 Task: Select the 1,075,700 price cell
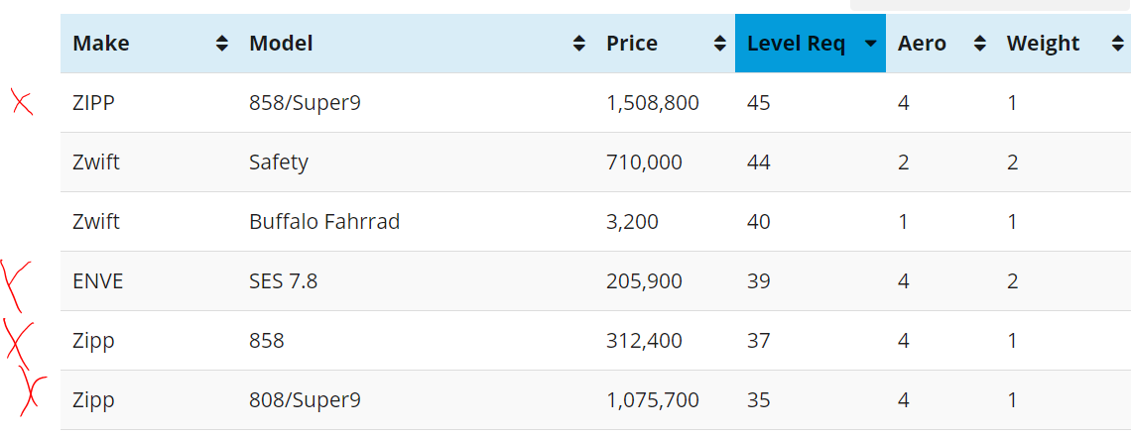click(x=652, y=400)
